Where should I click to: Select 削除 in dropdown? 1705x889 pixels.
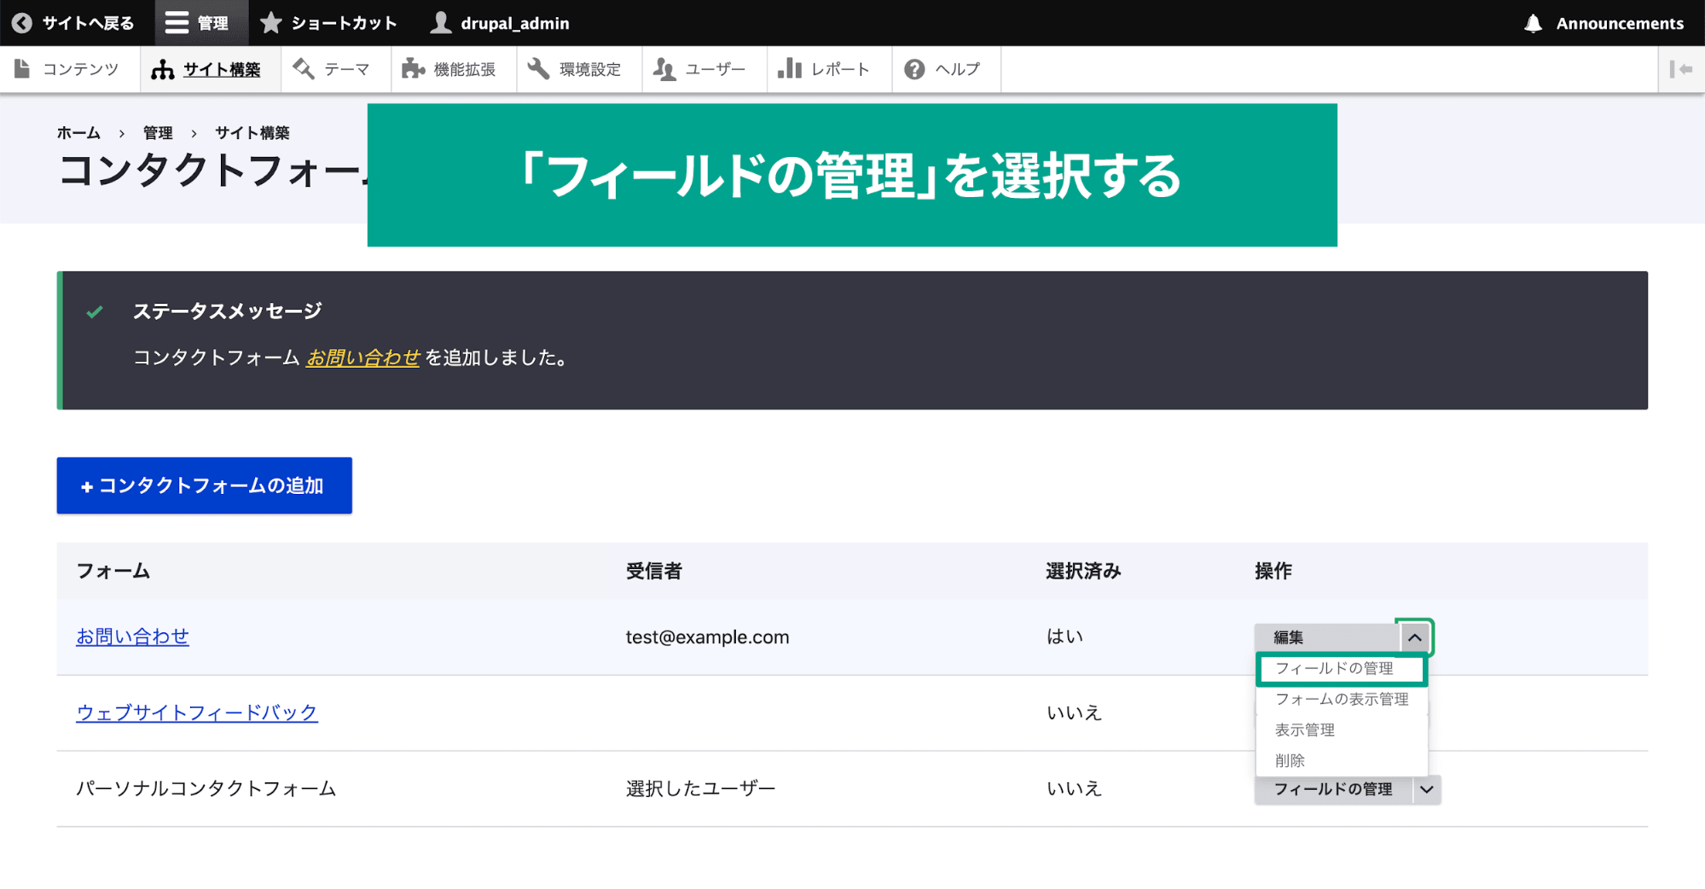(x=1342, y=761)
